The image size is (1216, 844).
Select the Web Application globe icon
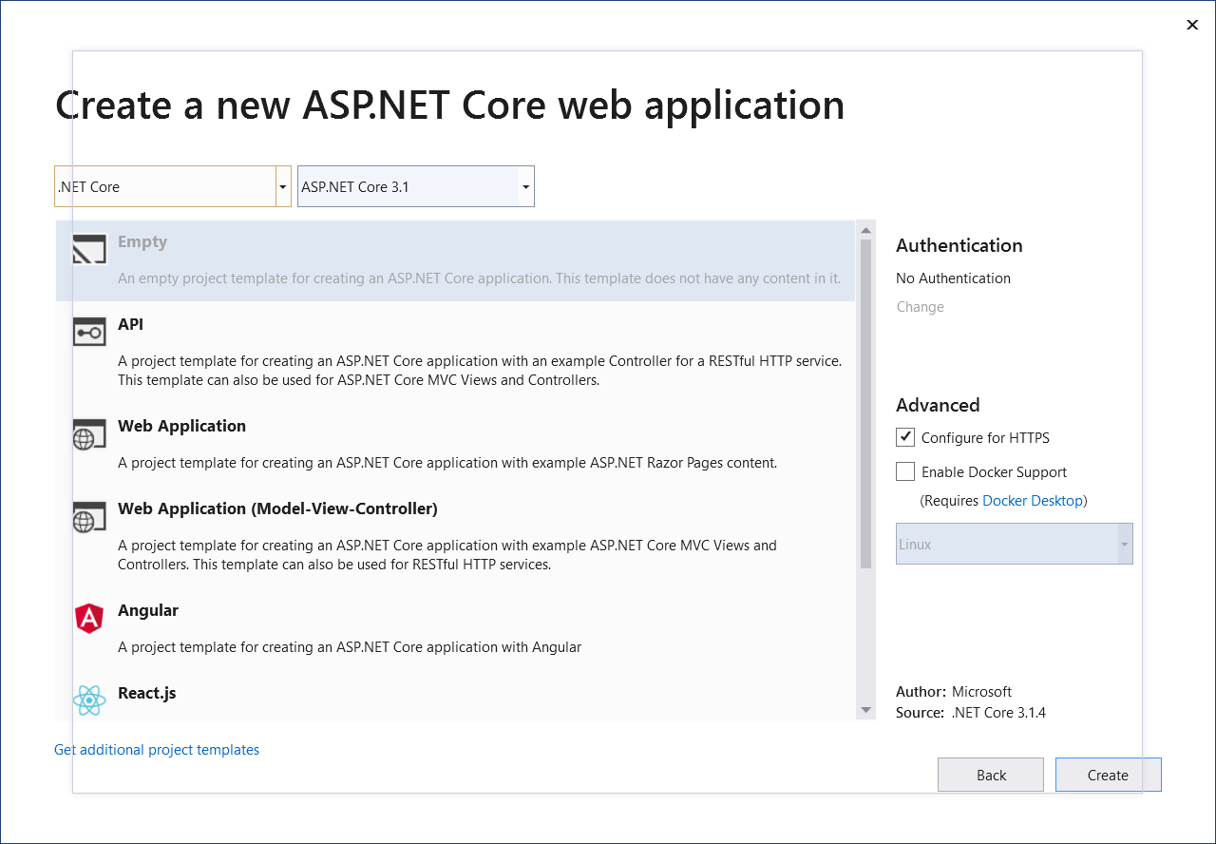click(x=89, y=434)
